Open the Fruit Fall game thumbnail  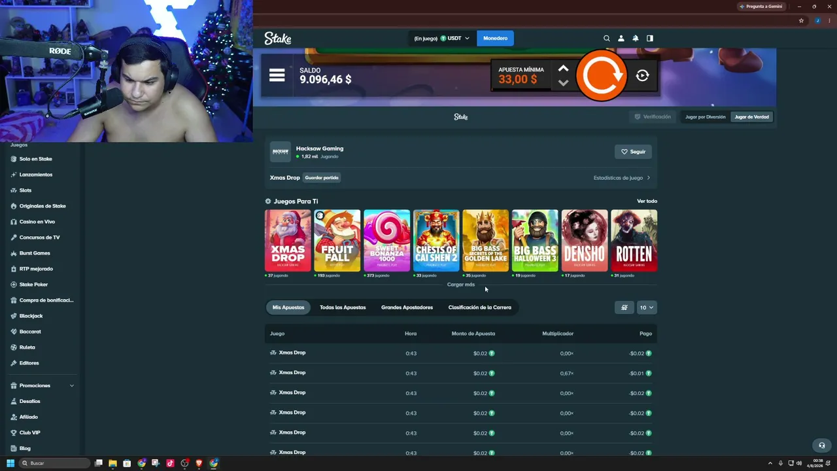[337, 241]
